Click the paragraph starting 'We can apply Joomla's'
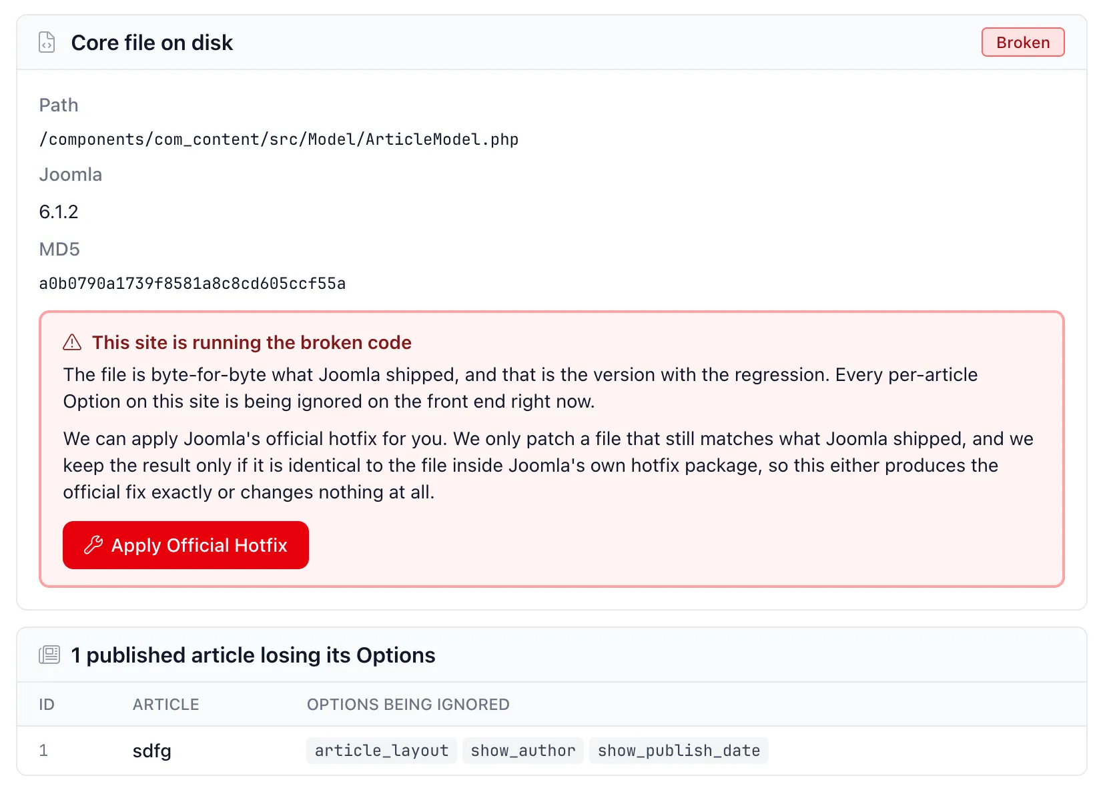1101x790 pixels. [x=548, y=465]
